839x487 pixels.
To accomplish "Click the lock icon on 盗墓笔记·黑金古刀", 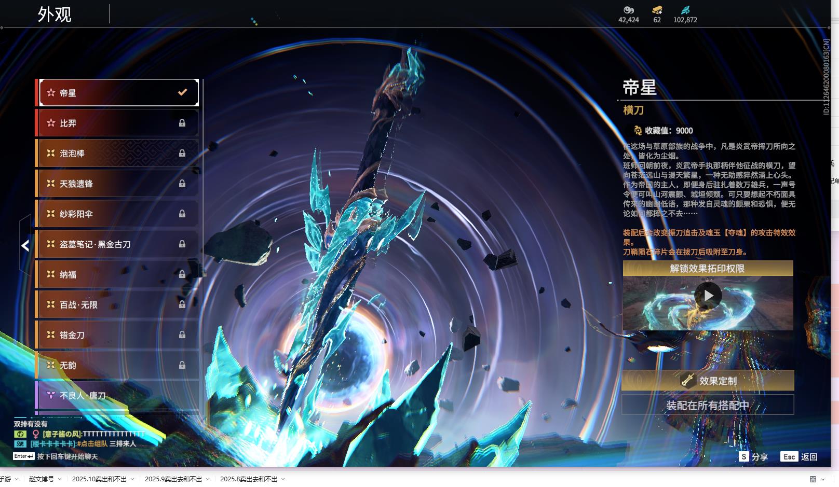I will point(182,244).
